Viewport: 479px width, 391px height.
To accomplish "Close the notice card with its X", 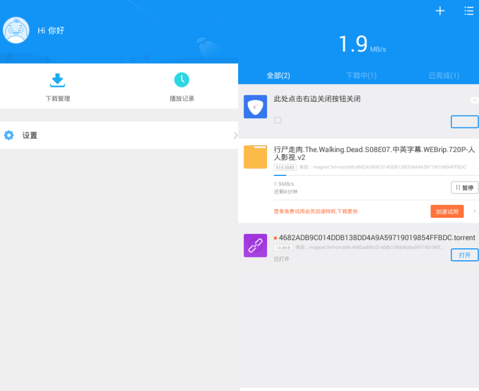I will point(474,100).
